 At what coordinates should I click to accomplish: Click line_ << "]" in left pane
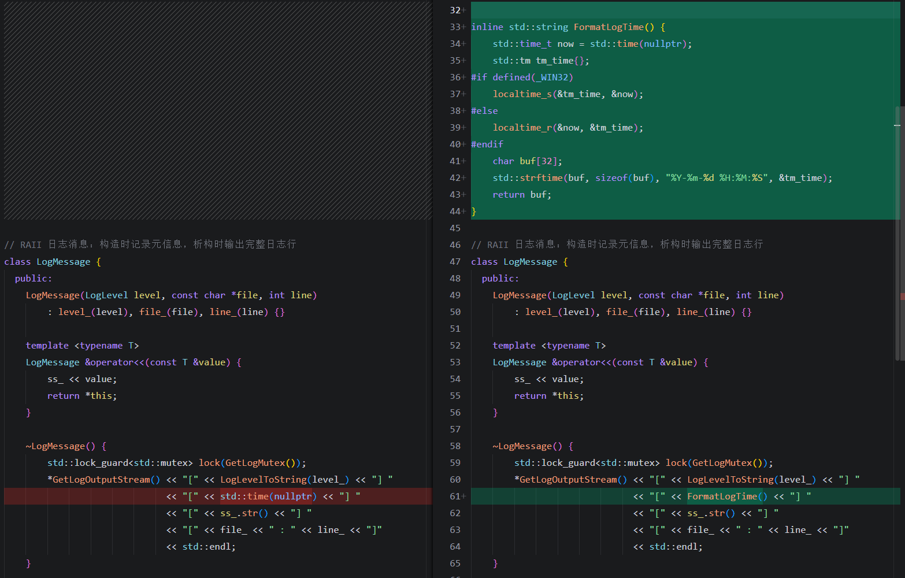350,530
